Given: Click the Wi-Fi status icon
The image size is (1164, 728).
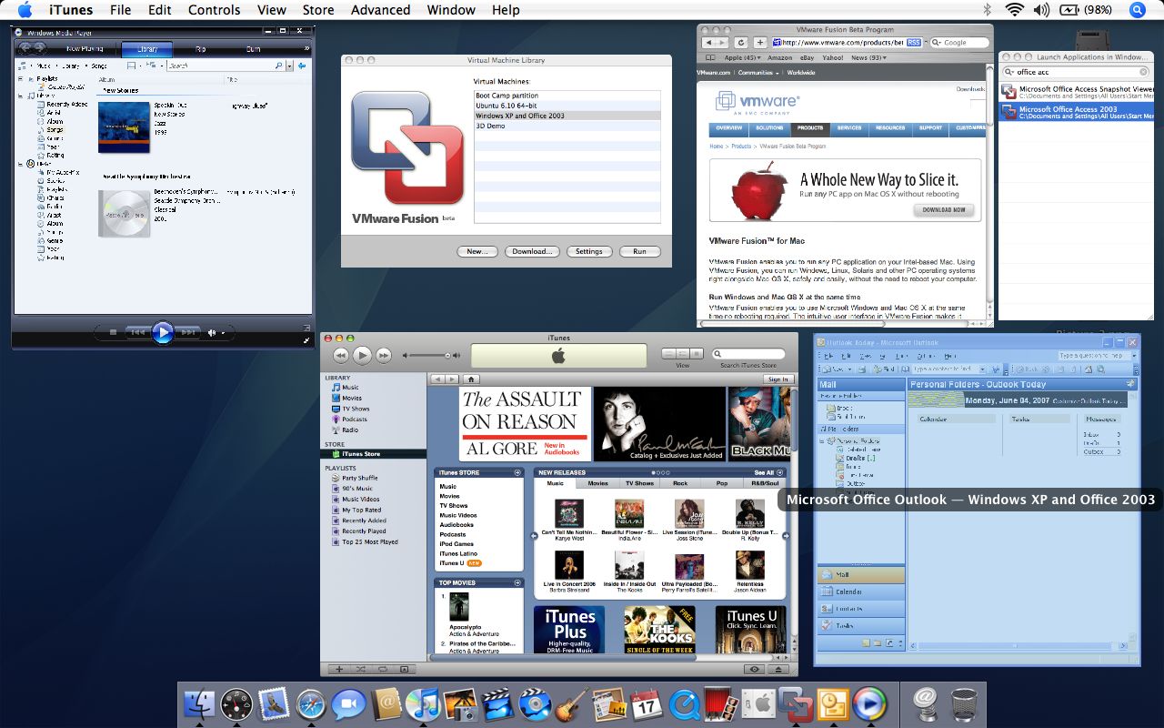Looking at the screenshot, I should click(x=1015, y=10).
